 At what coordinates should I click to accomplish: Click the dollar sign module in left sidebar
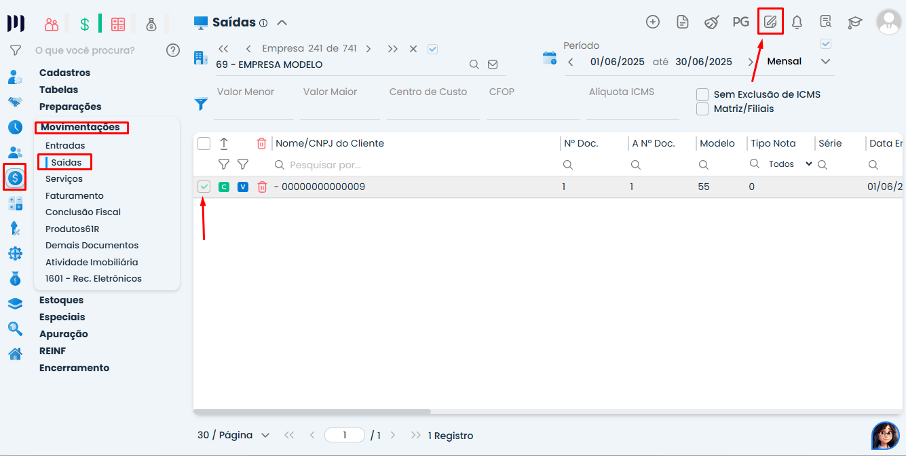15,178
